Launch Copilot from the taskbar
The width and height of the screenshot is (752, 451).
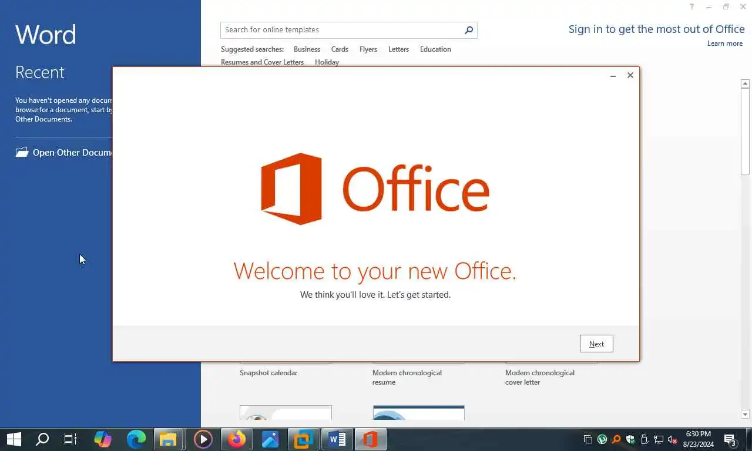click(103, 439)
